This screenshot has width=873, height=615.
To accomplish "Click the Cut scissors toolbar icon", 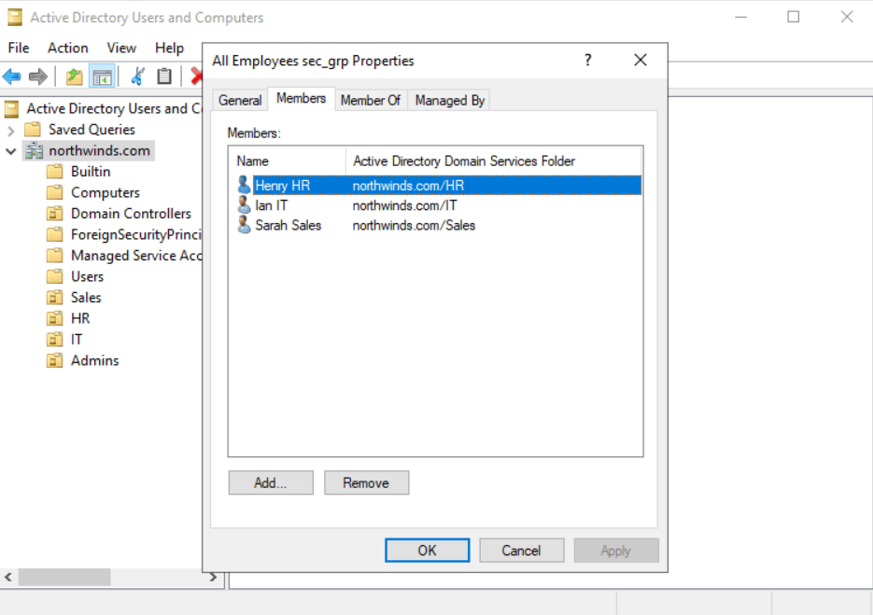I will click(137, 77).
